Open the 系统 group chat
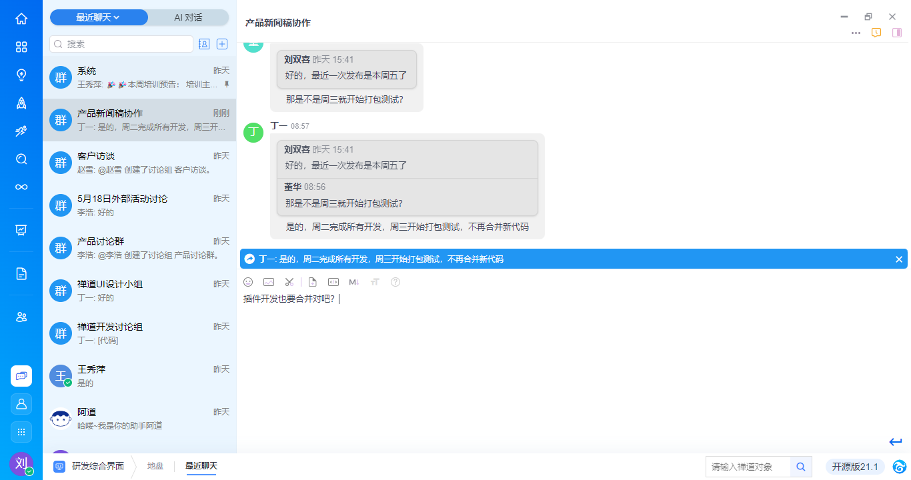The image size is (911, 480). point(139,77)
